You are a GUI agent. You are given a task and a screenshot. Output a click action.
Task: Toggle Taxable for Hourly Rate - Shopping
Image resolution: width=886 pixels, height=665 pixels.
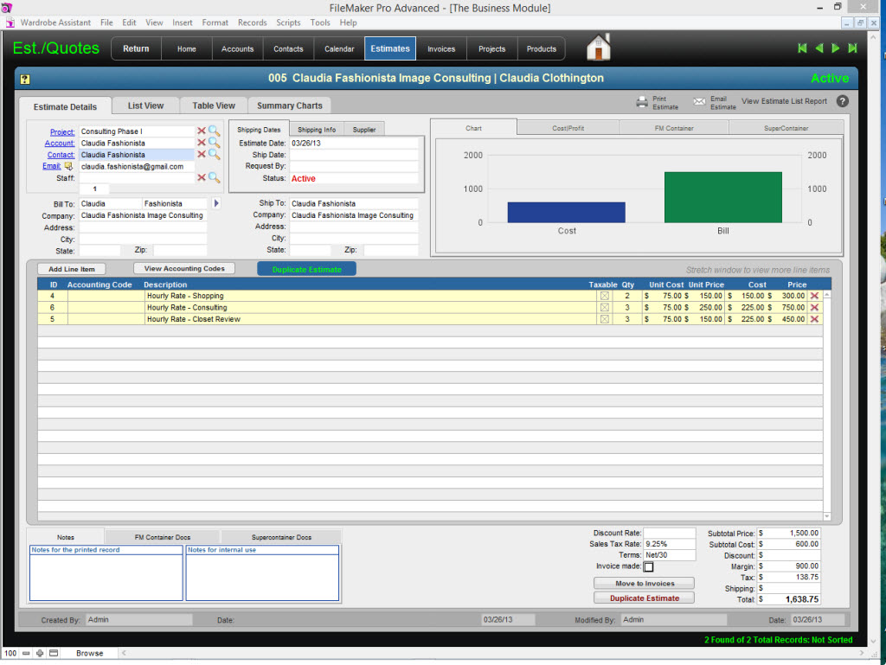(x=605, y=296)
